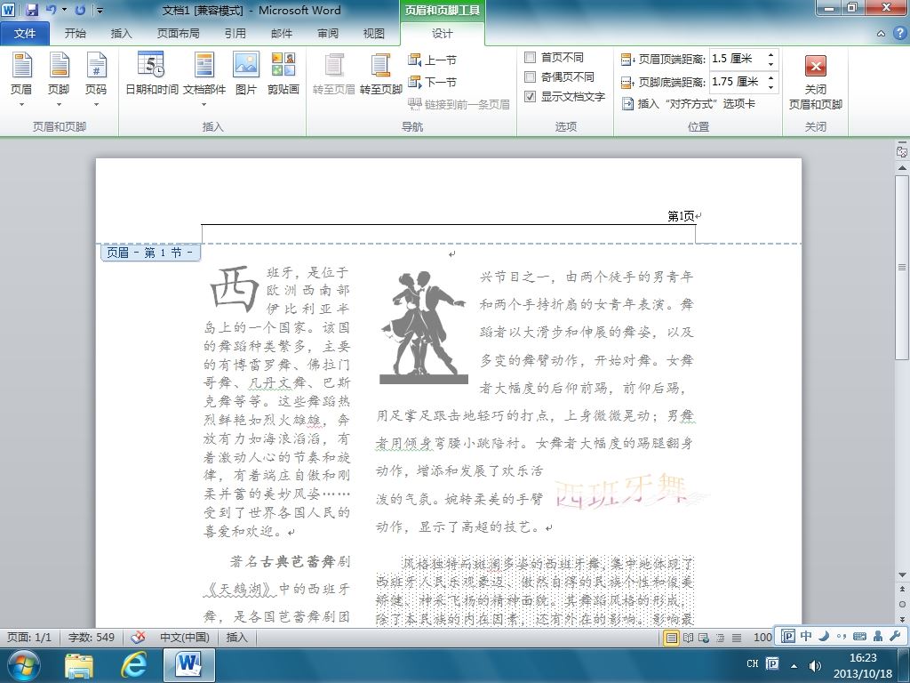Open Word Help question mark icon
The height and width of the screenshot is (683, 910).
point(899,34)
